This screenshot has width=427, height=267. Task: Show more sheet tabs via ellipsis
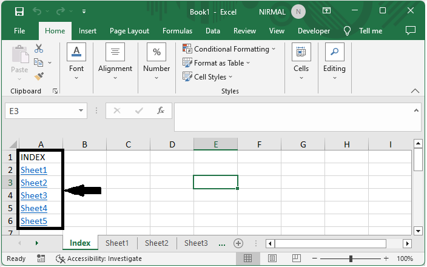tap(222, 243)
